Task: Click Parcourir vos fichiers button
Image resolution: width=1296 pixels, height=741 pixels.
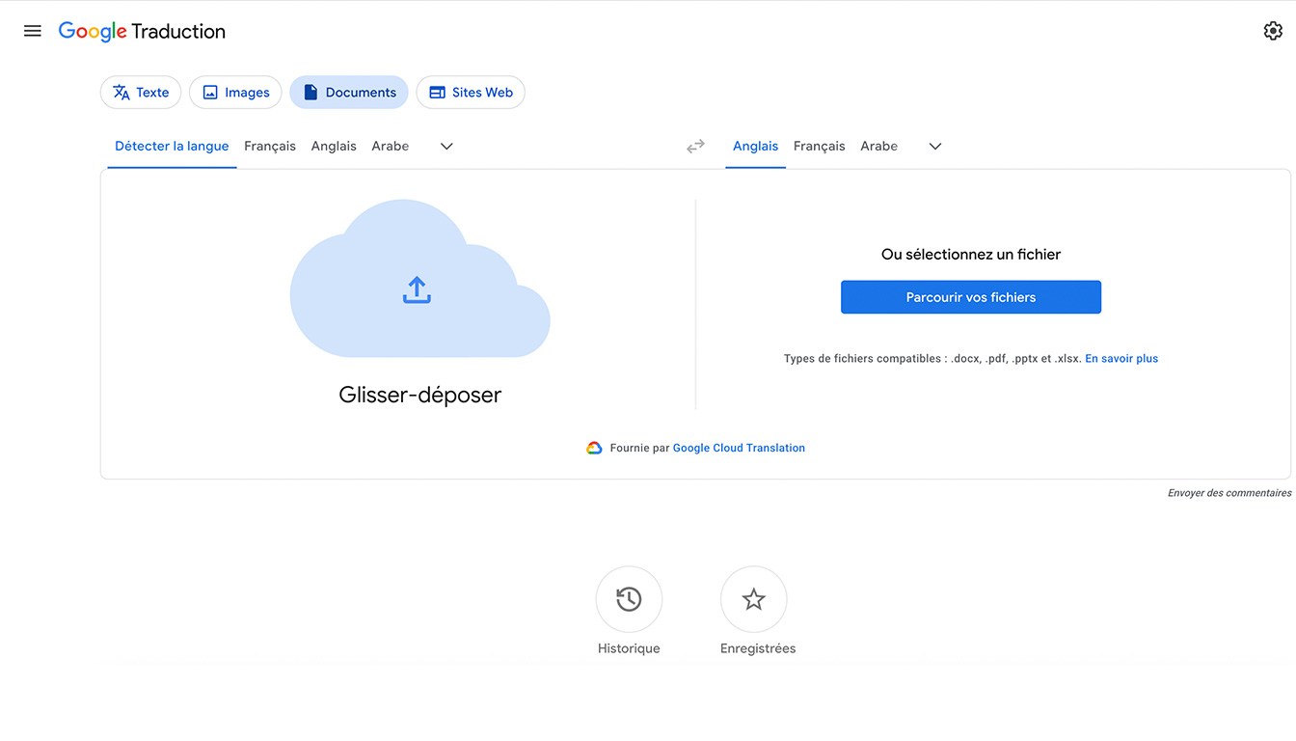Action: point(971,297)
